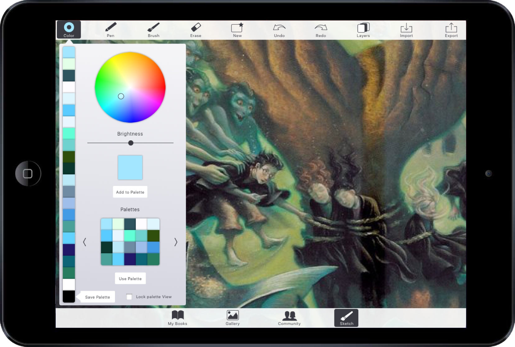
Task: Pick black swatch in vertical strip
Action: [69, 296]
